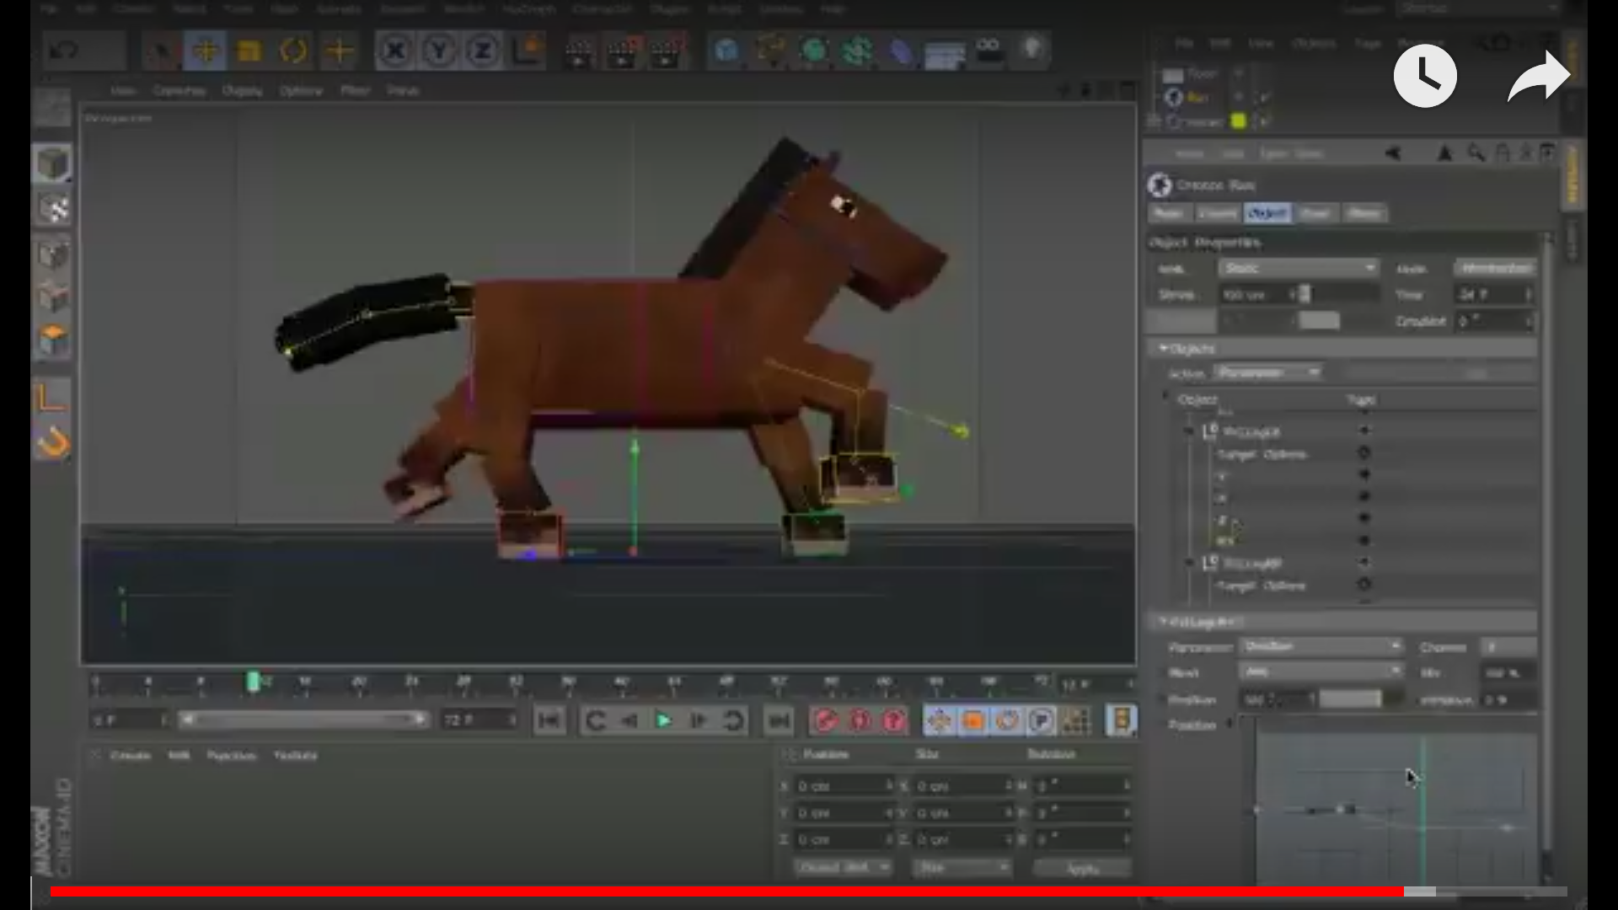This screenshot has height=910, width=1618.
Task: Click the floor environment icon
Action: tap(945, 54)
